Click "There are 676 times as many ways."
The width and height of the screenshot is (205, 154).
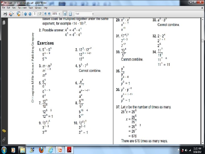(x=144, y=141)
